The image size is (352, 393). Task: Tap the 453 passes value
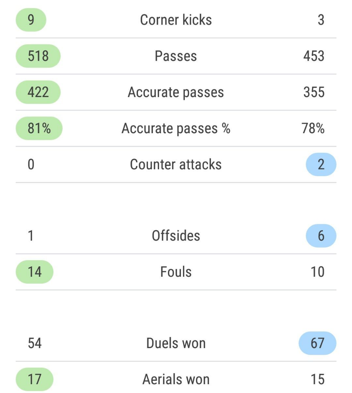coord(314,56)
